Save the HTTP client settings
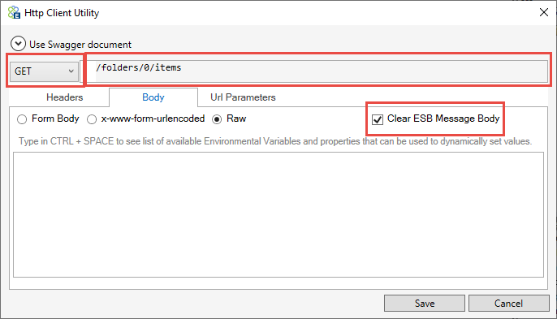 425,303
